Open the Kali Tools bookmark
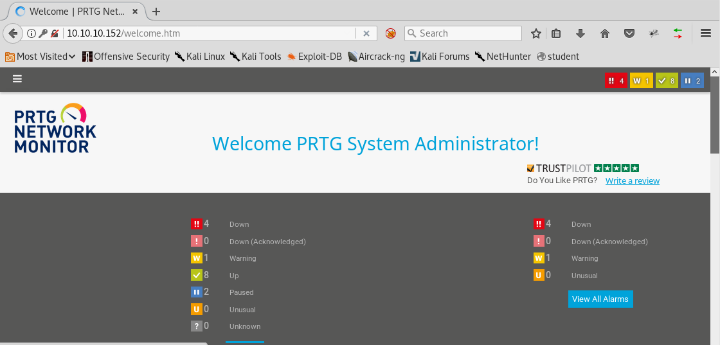Image resolution: width=720 pixels, height=345 pixels. pyautogui.click(x=256, y=57)
